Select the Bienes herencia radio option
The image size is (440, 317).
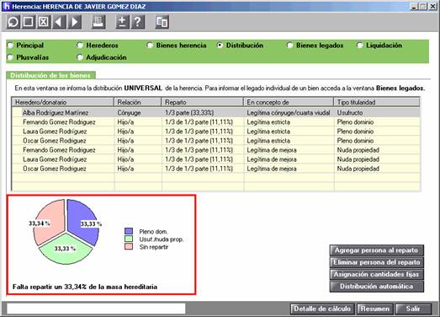tap(150, 46)
